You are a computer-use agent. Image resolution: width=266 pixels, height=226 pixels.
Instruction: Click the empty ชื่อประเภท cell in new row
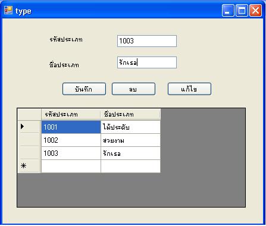(x=130, y=166)
